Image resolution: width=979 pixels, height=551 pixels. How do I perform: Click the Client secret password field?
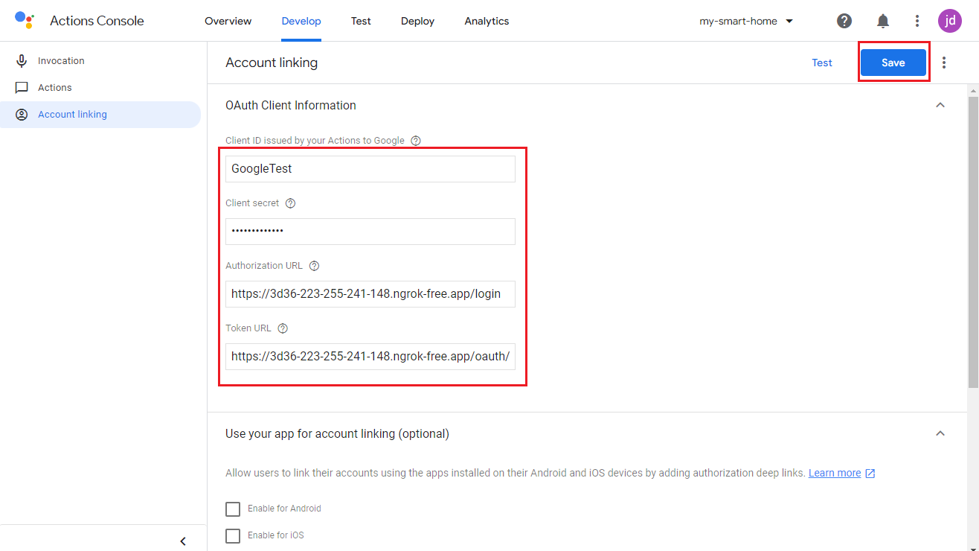pos(370,232)
